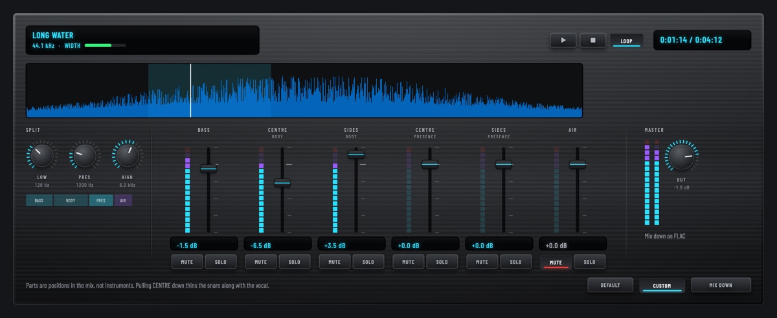Click the SIDES BODY level meter
Image resolution: width=777 pixels, height=318 pixels.
(x=335, y=189)
